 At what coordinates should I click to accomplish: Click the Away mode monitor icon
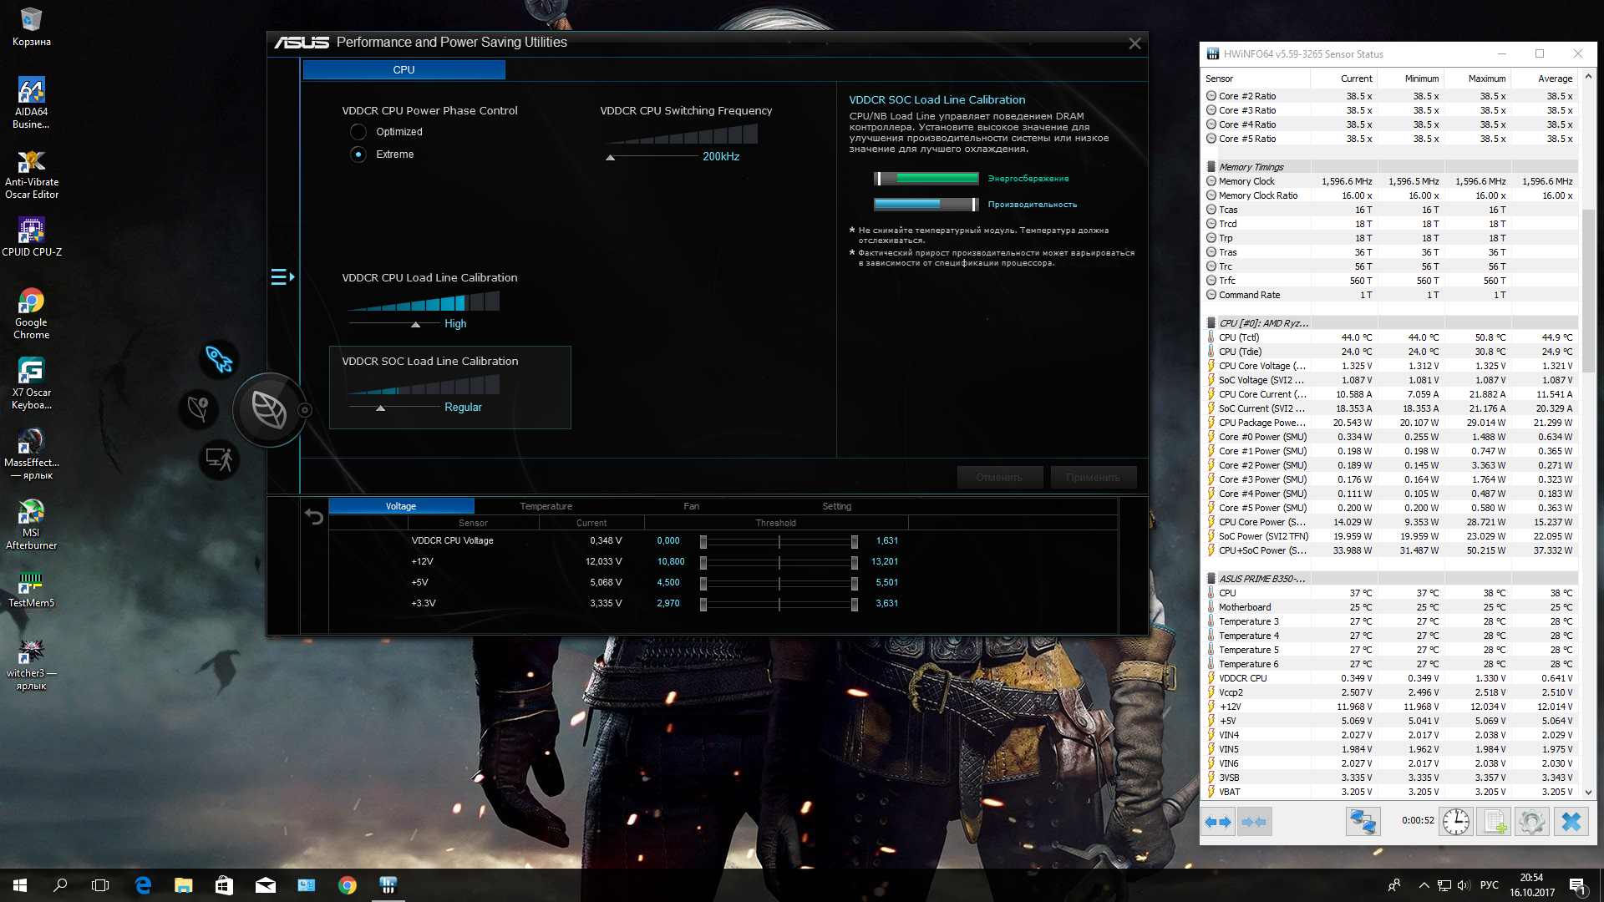pyautogui.click(x=219, y=459)
